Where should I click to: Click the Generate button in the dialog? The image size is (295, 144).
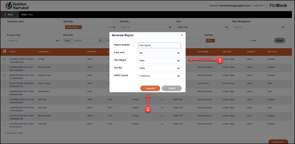[150, 88]
